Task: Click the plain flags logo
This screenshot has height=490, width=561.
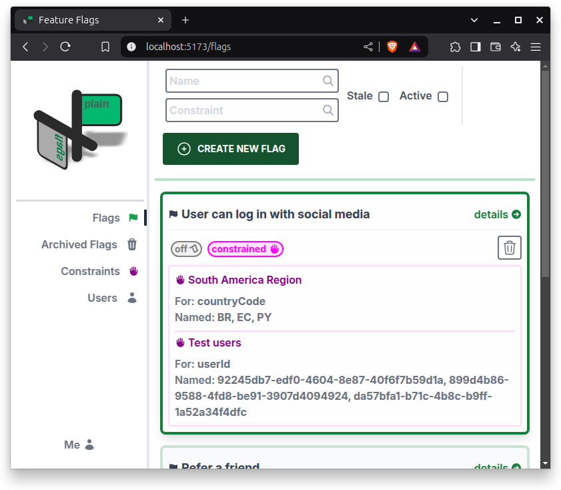Action: [80, 130]
